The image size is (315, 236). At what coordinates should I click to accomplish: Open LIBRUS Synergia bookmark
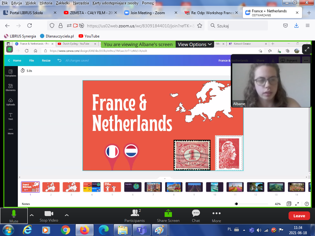20,36
